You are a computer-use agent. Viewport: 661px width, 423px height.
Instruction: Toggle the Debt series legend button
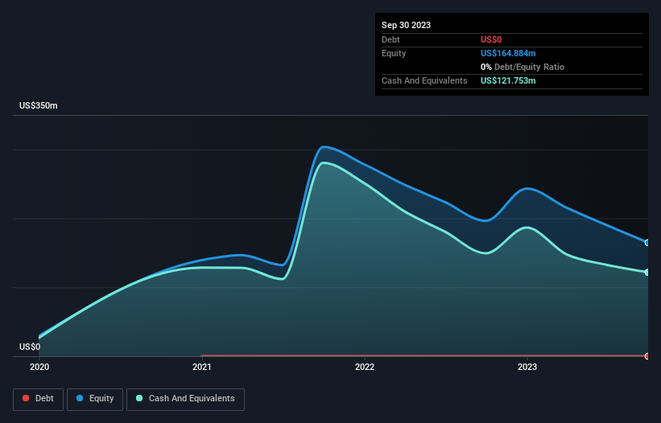click(x=39, y=399)
